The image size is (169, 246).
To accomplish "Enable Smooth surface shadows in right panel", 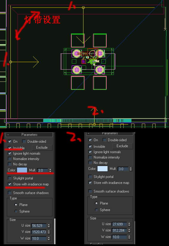I will [x=90, y=191].
